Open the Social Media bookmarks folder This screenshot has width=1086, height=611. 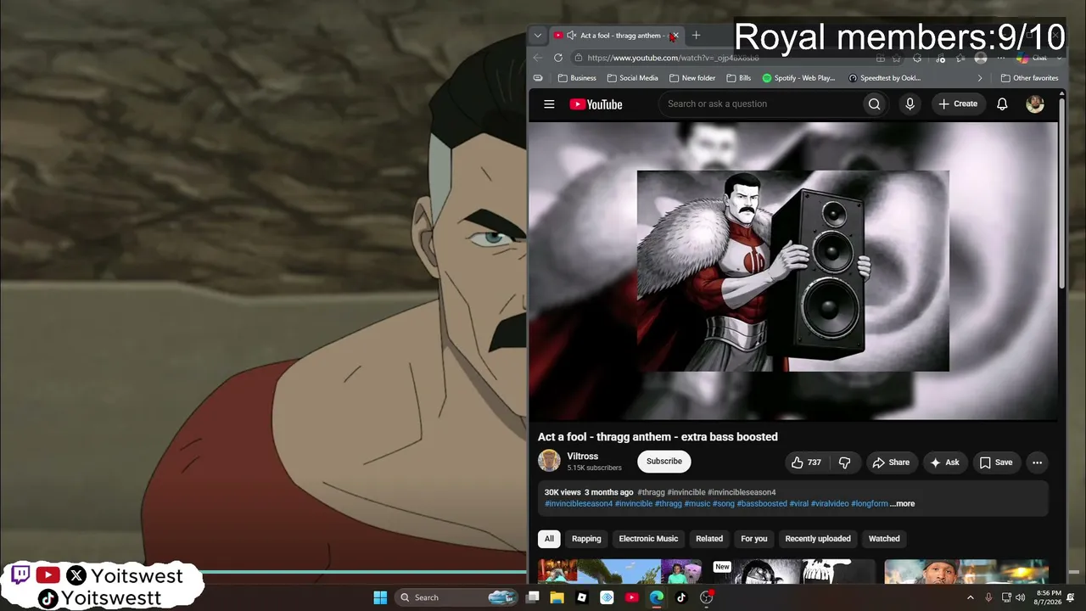633,78
